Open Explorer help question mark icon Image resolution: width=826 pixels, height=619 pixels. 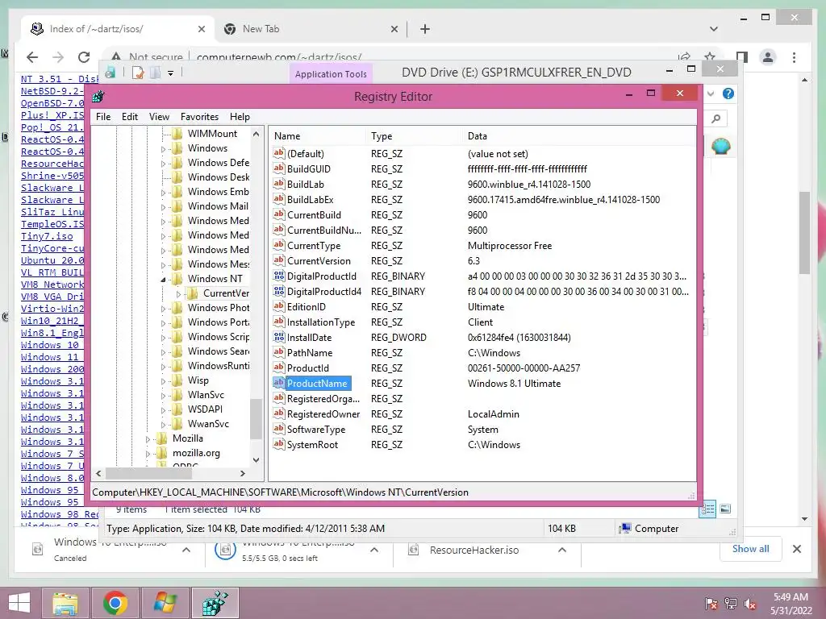point(728,93)
